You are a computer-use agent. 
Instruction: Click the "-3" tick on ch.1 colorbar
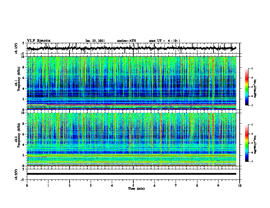pyautogui.click(x=252, y=69)
